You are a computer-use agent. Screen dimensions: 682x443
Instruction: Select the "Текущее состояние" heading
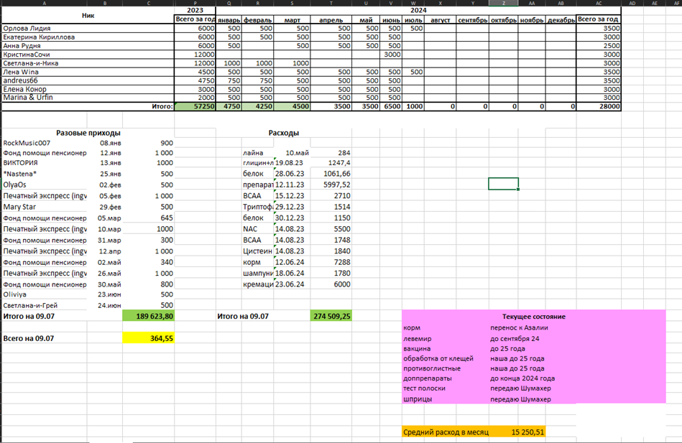533,317
